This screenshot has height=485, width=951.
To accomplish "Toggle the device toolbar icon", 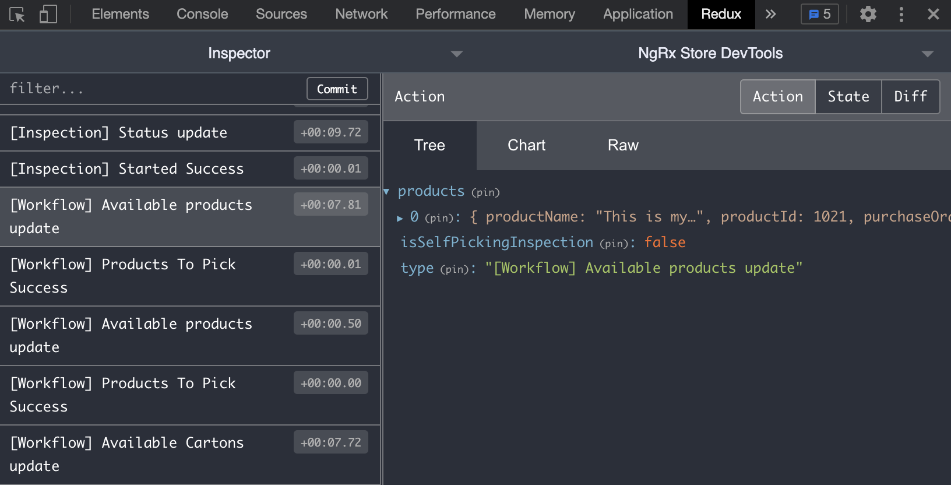I will tap(48, 15).
